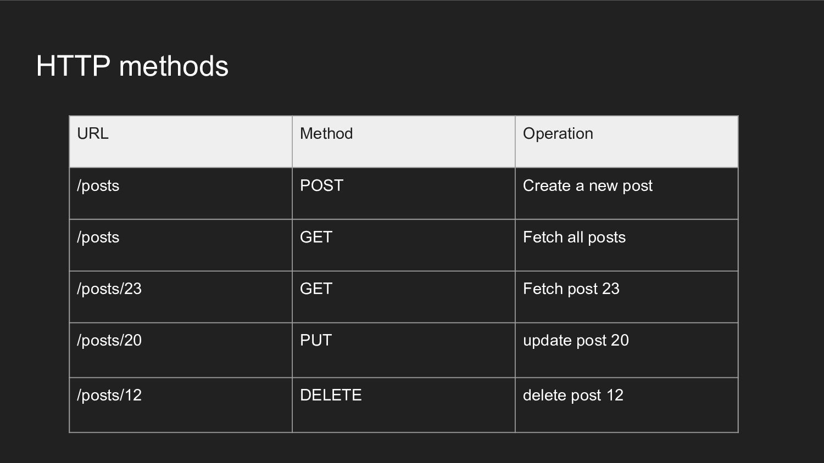
Task: Select the URL column header cell
Action: tap(180, 142)
